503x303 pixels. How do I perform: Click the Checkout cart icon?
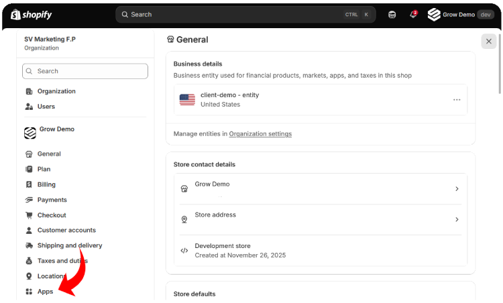(29, 215)
